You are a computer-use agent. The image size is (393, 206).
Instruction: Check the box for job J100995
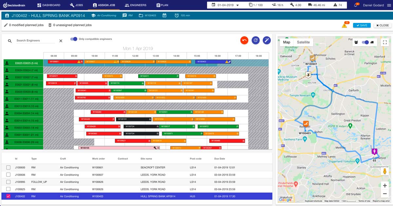pos(8,182)
